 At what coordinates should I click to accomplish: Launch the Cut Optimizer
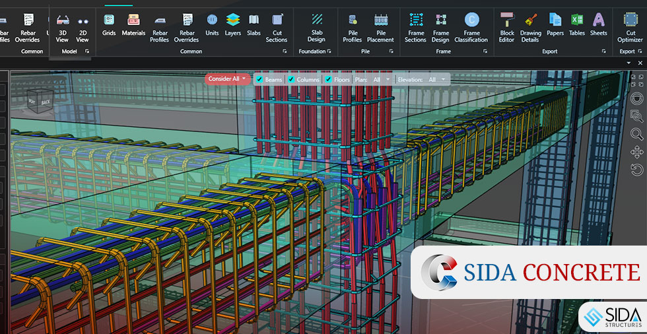click(630, 28)
